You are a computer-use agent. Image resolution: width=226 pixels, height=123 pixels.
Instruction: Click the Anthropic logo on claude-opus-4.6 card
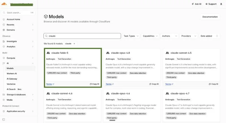(108, 93)
